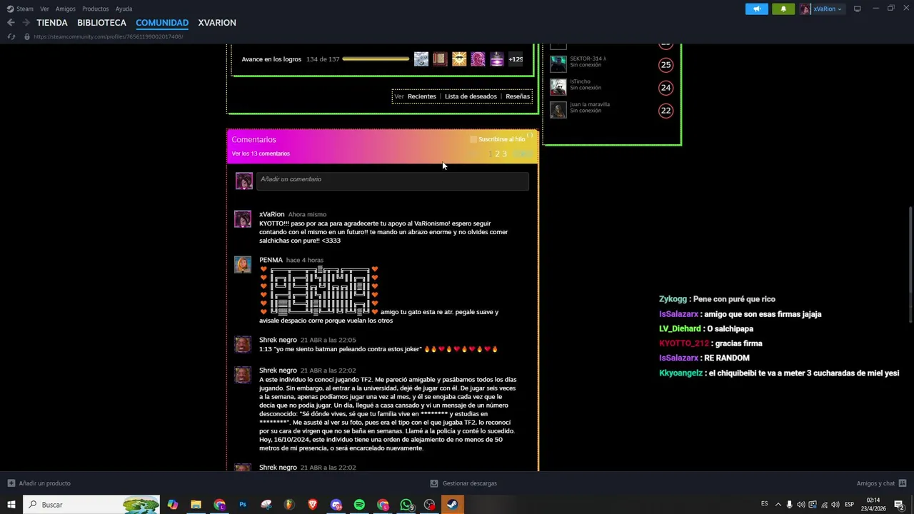Open the friends and chat icon

click(903, 483)
